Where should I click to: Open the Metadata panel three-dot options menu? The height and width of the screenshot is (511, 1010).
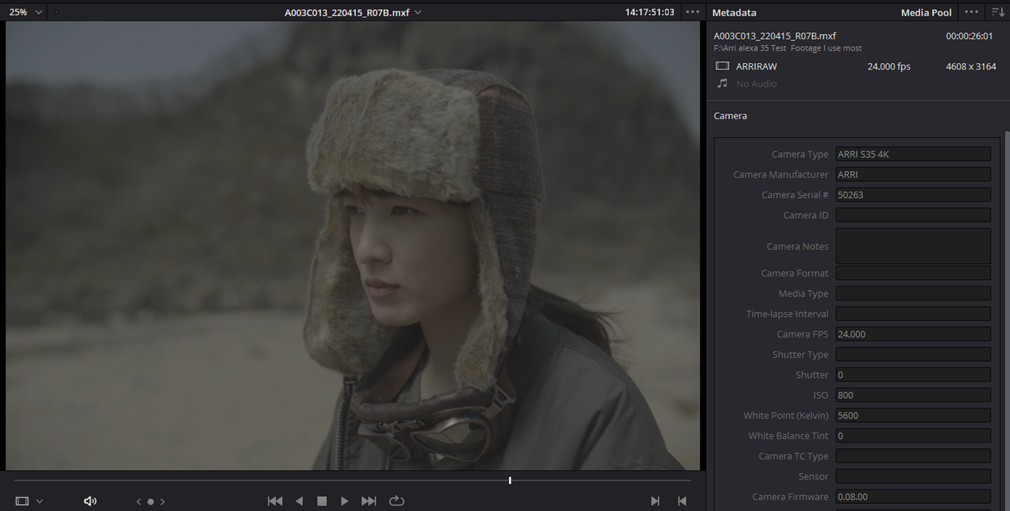(x=972, y=12)
